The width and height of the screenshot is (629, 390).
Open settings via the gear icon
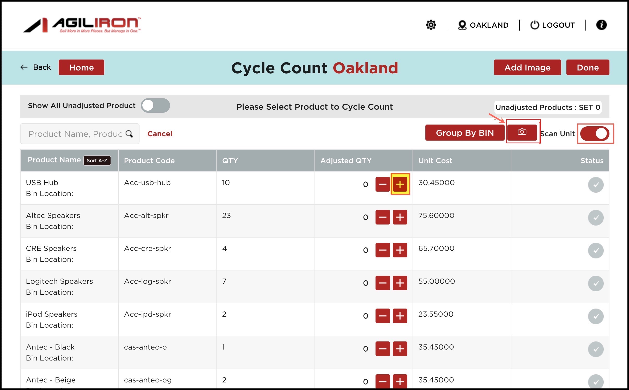point(431,25)
